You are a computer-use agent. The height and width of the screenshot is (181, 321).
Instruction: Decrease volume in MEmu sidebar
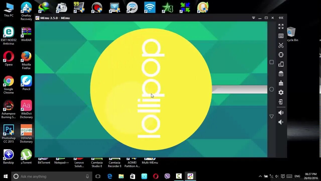pos(281,122)
